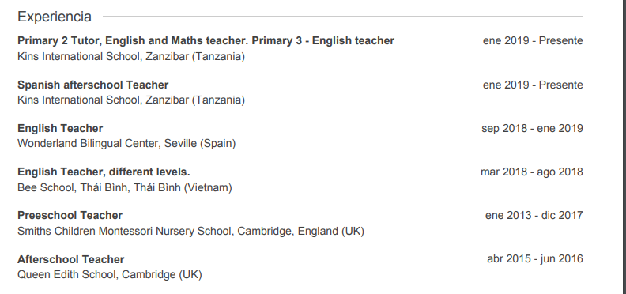Click the date range beside Spanish afterschool Teacher
The image size is (626, 294).
[x=533, y=85]
